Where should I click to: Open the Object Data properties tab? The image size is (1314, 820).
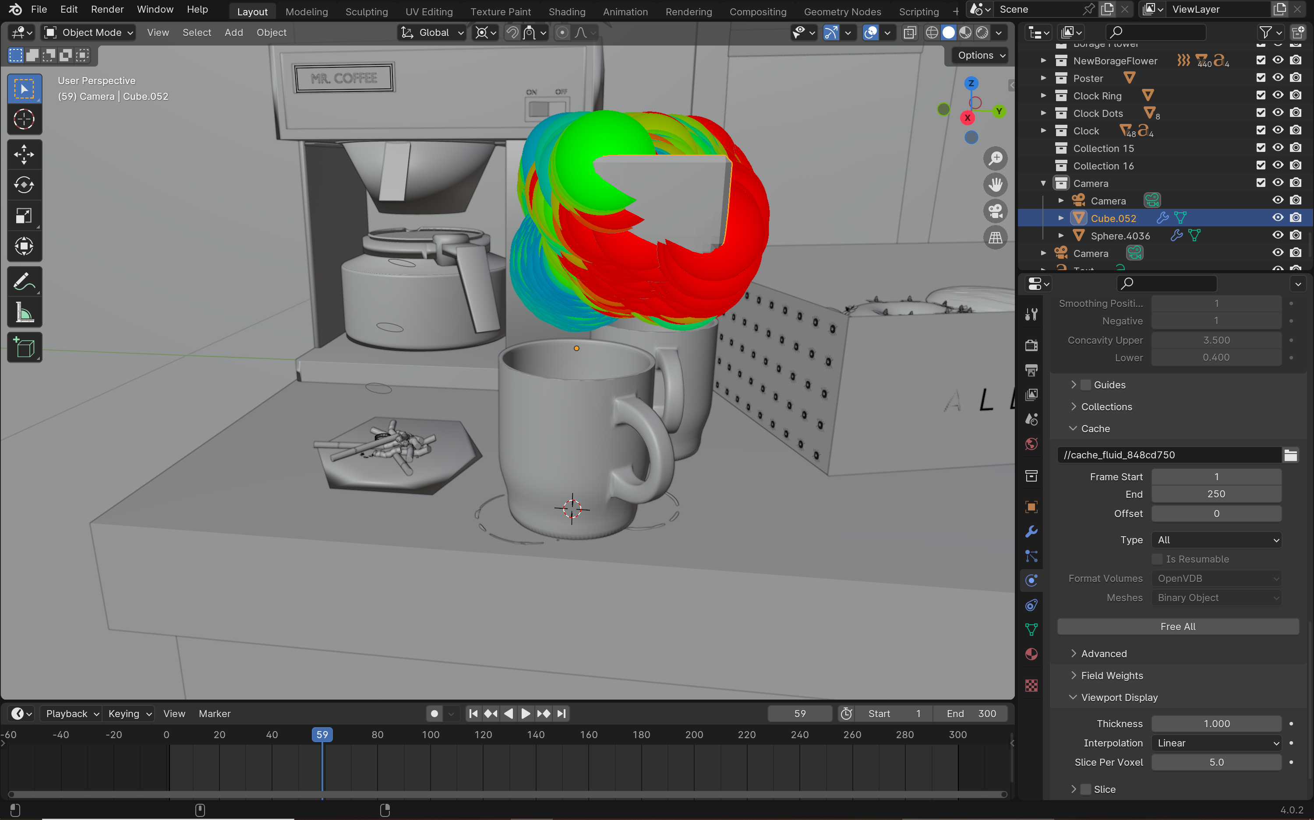click(1031, 629)
